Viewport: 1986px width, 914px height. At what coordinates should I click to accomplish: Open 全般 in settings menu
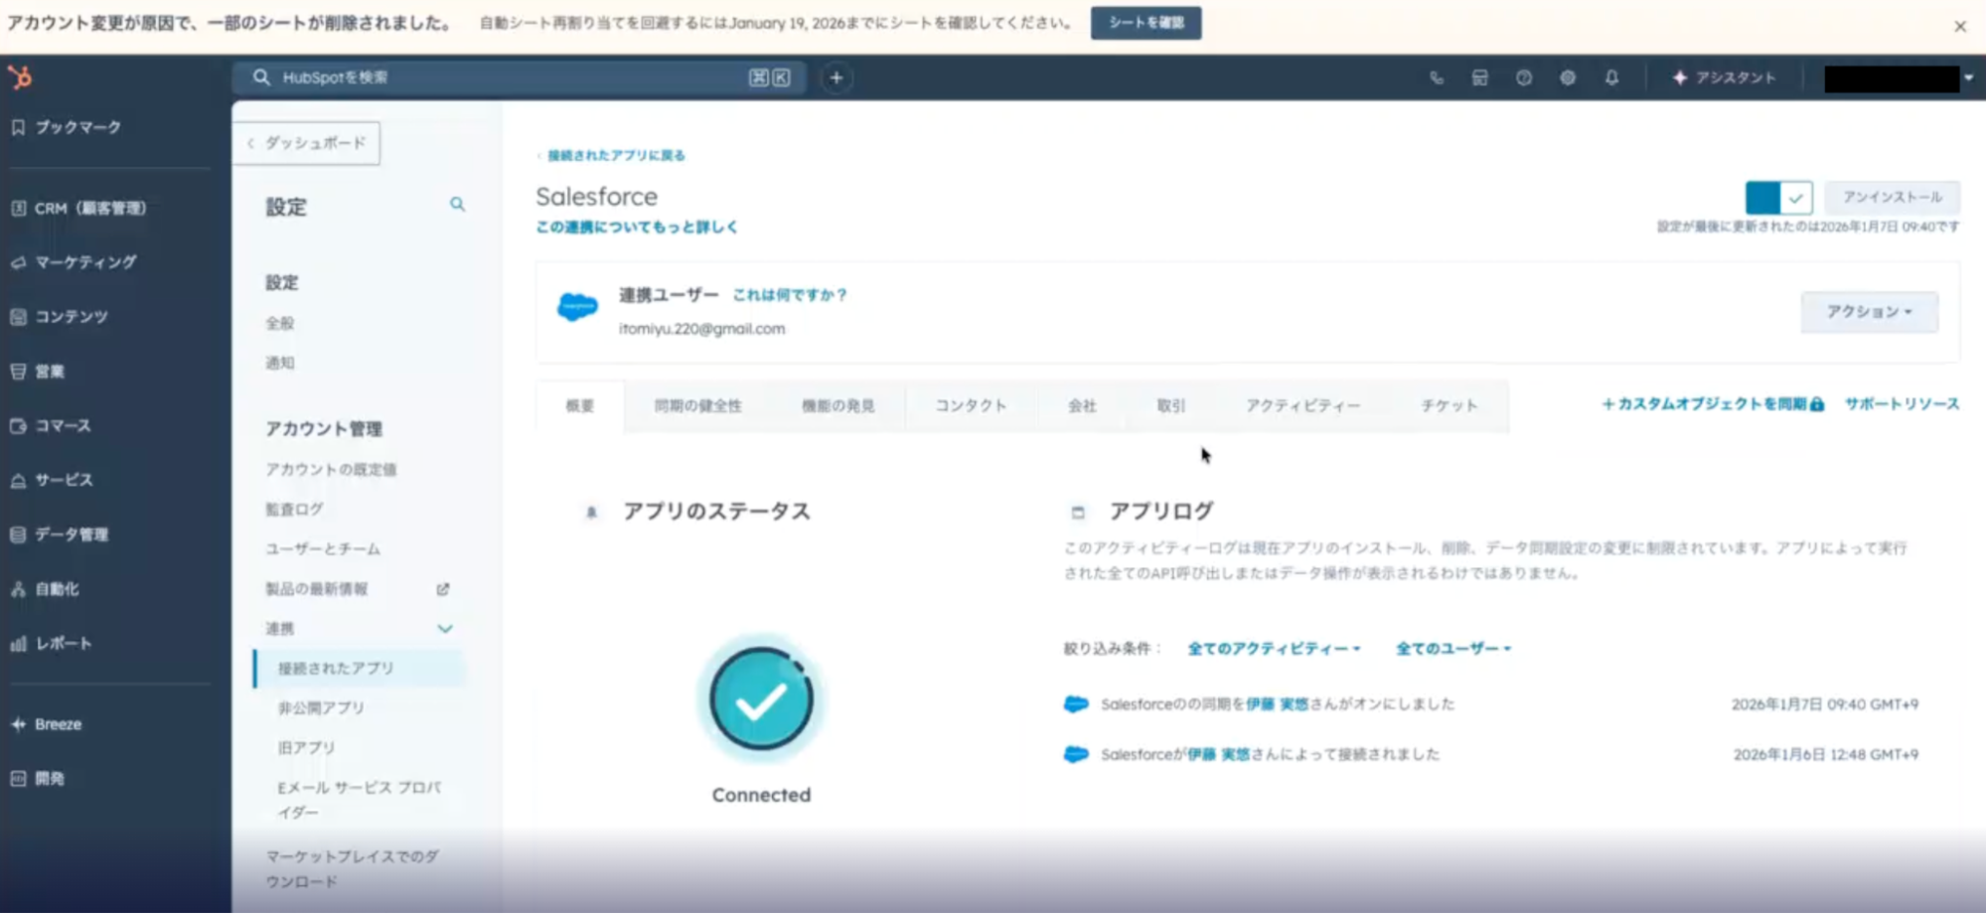(280, 324)
